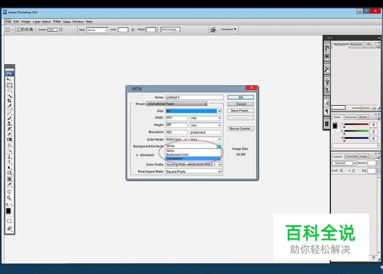Select the Clone Stamp tool
Viewport: 383px width, 274px height.
(x=9, y=123)
